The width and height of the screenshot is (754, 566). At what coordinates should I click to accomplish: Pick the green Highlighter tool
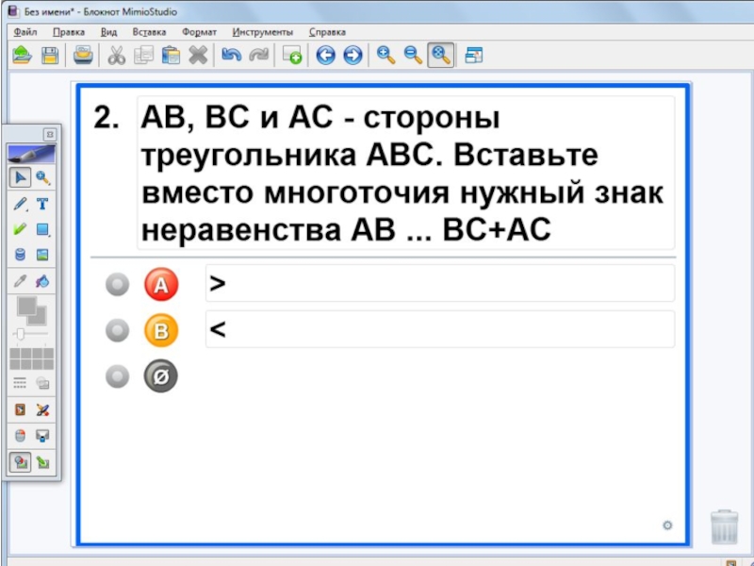point(20,229)
